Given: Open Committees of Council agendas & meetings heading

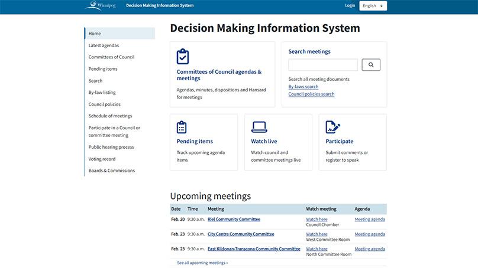Looking at the screenshot, I should coord(219,75).
